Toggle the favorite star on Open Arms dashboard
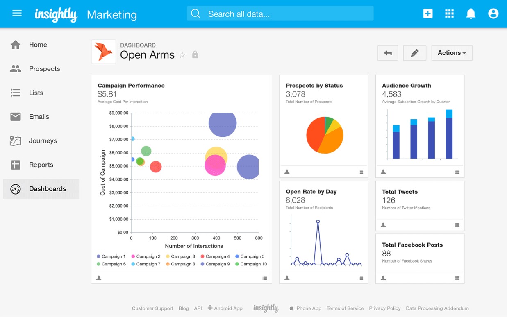This screenshot has height=317, width=507. 182,54
